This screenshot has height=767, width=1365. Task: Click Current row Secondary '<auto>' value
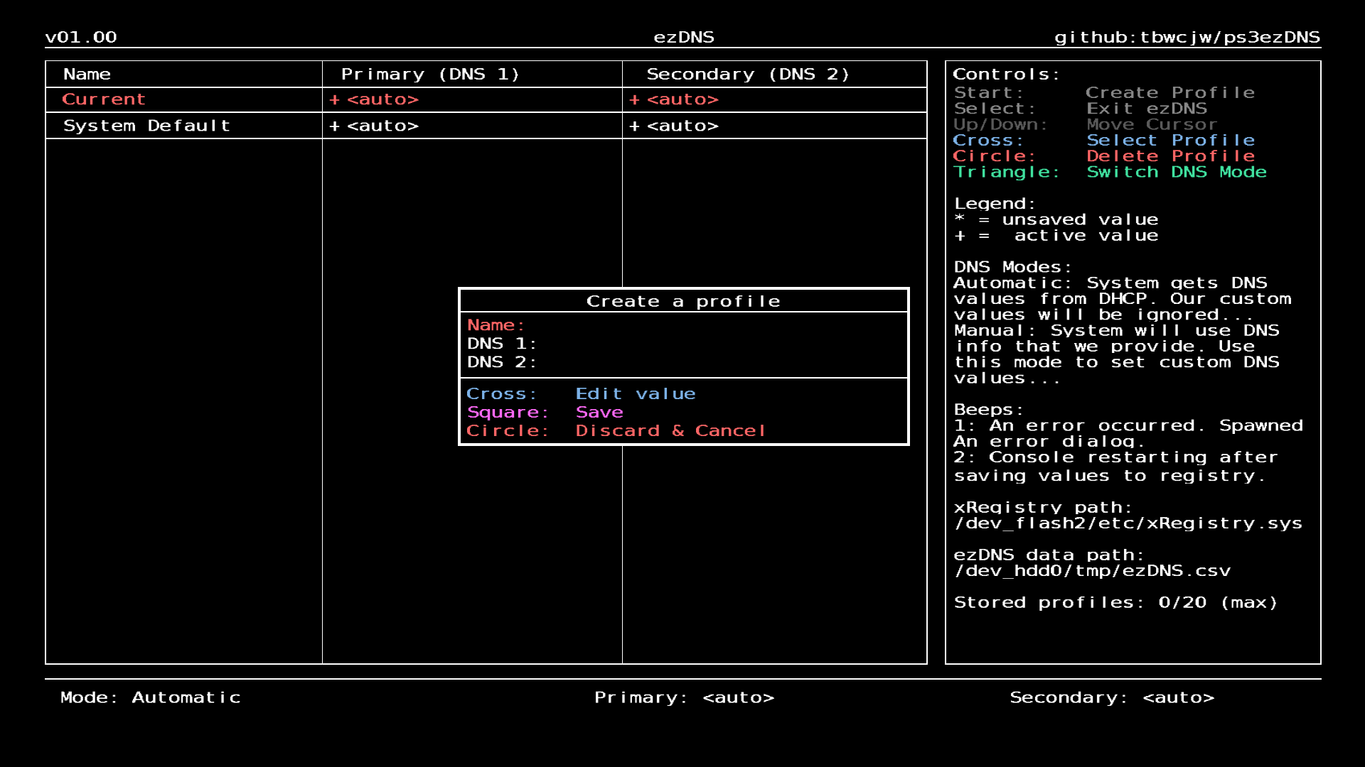coord(682,100)
